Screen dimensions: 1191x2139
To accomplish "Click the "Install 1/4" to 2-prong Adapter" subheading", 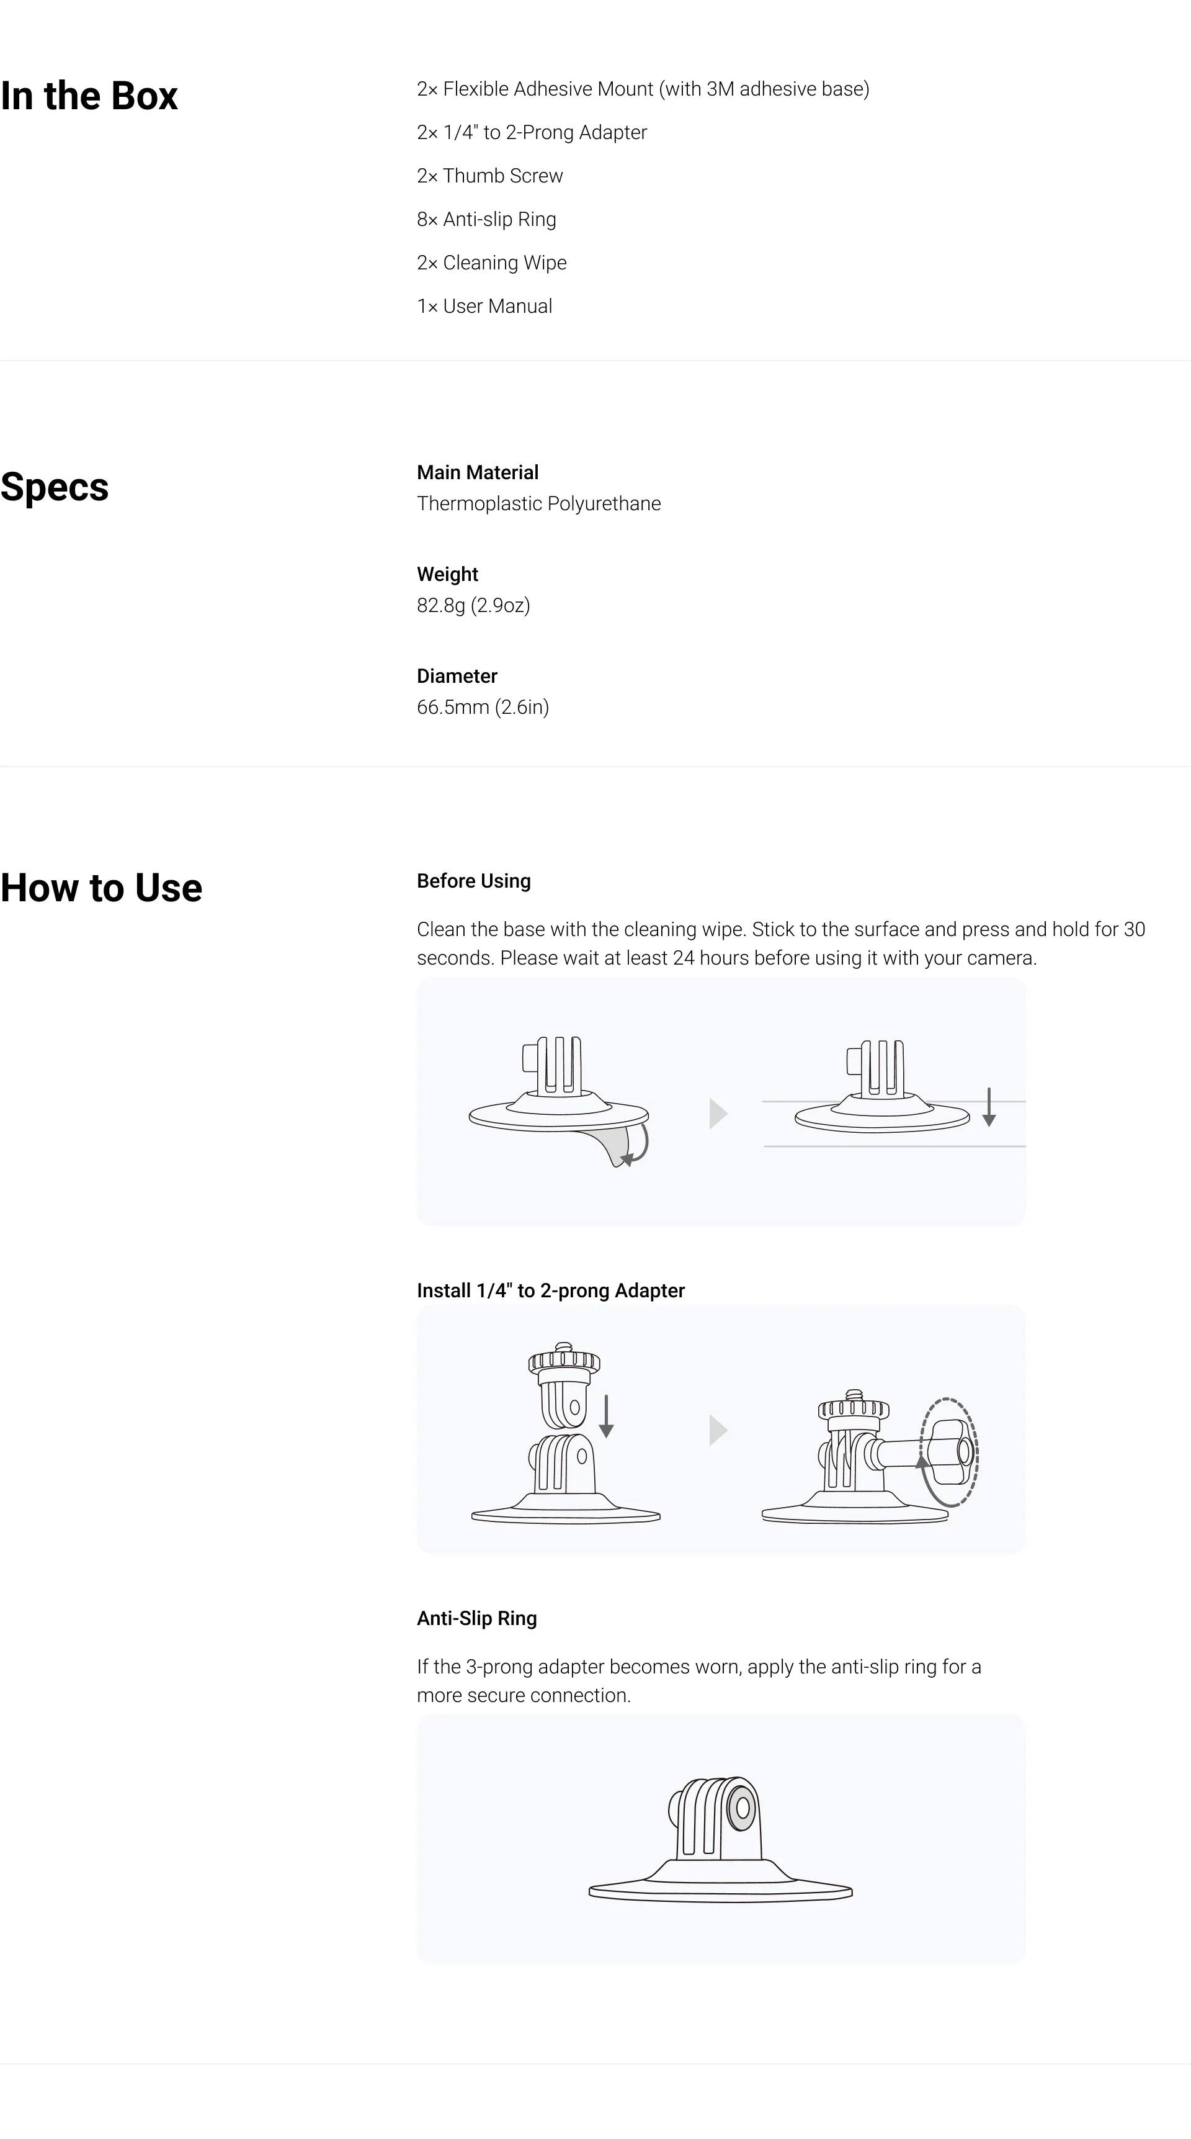I will click(550, 1290).
